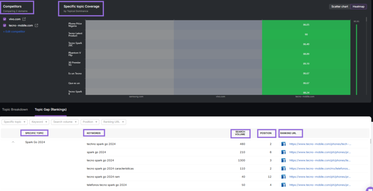
Task: Click the green heatmap cell showing 90
Action: click(x=306, y=35)
